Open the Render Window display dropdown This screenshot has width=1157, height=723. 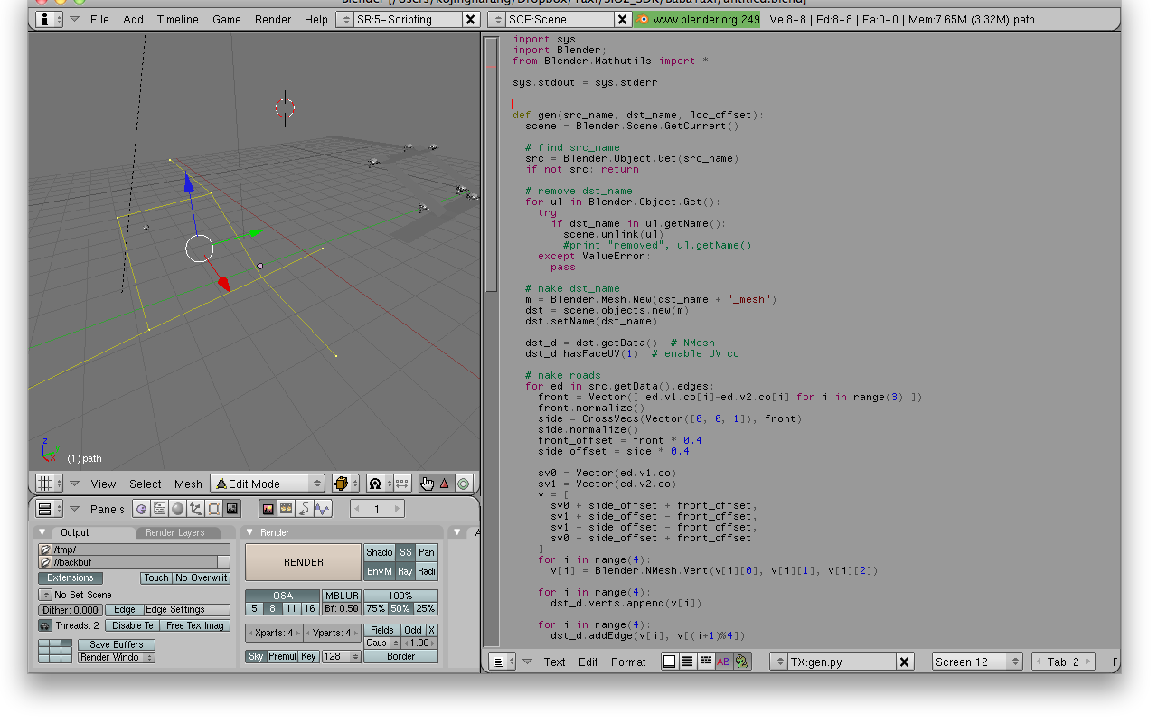pos(116,657)
